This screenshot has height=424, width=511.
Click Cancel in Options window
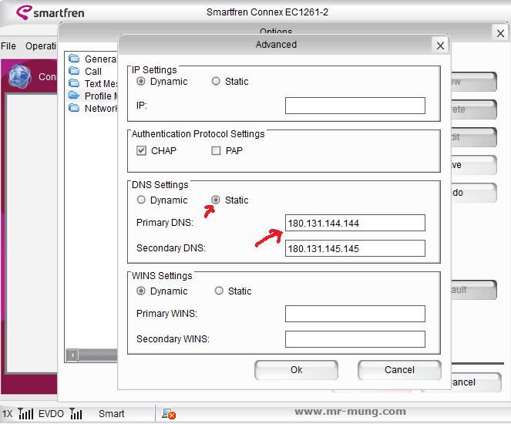(x=476, y=382)
